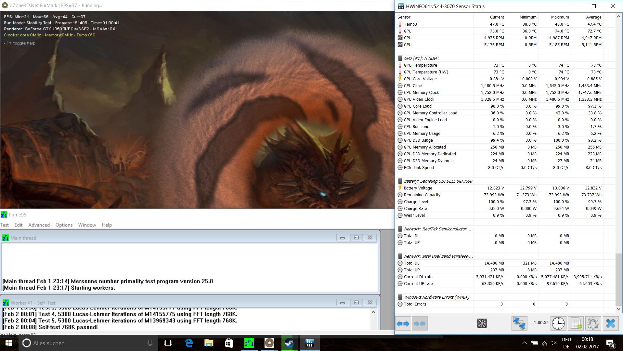
Task: Click the Maximum column header
Action: click(555, 17)
